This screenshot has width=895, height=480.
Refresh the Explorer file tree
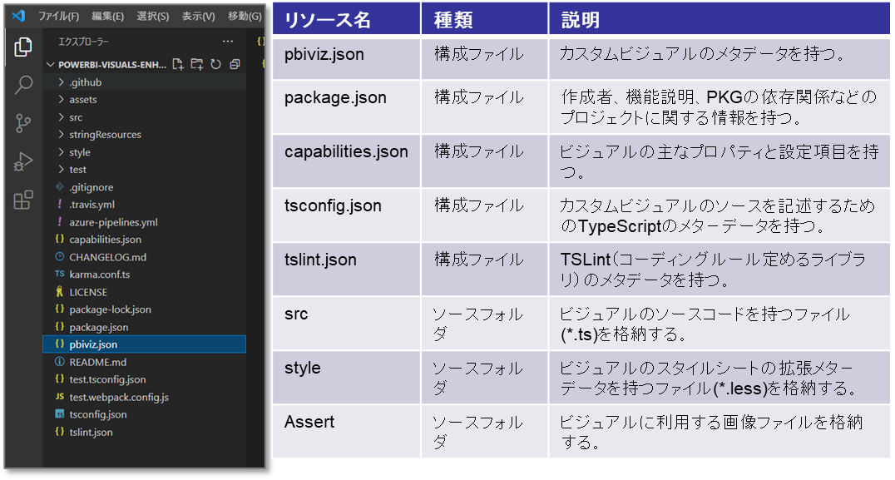[x=215, y=64]
